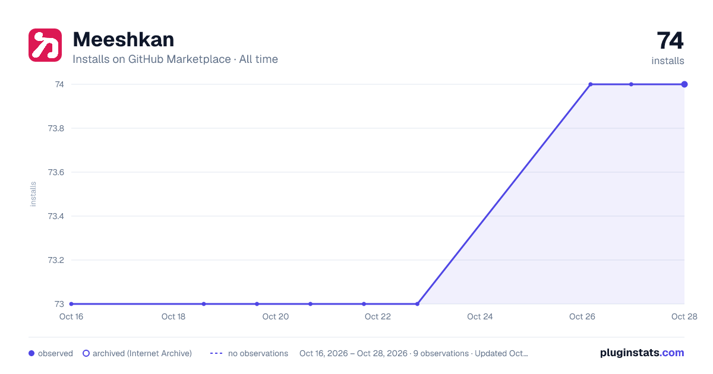Click the data point between Oct 20 and Oct 22

coord(310,304)
